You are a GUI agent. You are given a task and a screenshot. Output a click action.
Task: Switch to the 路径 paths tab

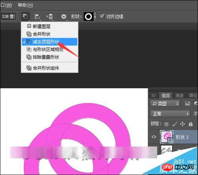(x=193, y=95)
